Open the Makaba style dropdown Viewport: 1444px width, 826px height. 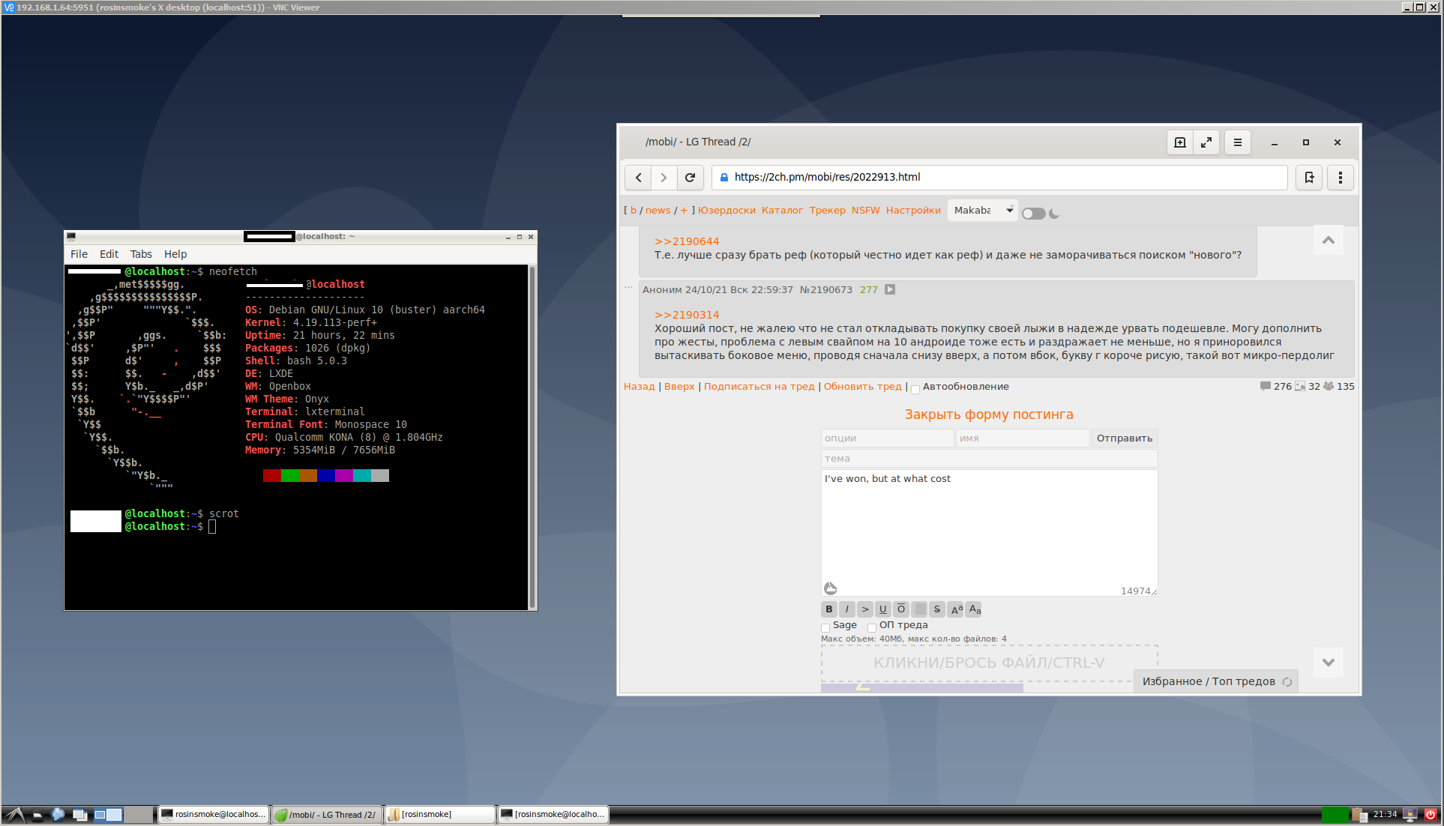[982, 211]
